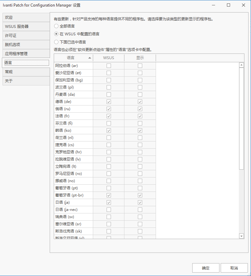Select the 应用程序管理 tab

(x=26, y=54)
